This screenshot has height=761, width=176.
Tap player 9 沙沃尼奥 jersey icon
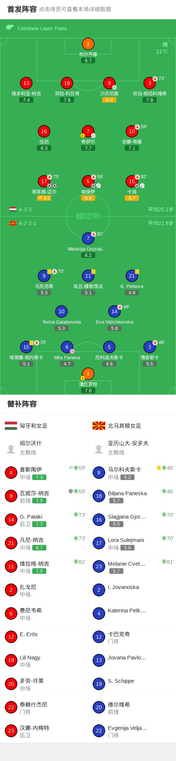pyautogui.click(x=109, y=83)
